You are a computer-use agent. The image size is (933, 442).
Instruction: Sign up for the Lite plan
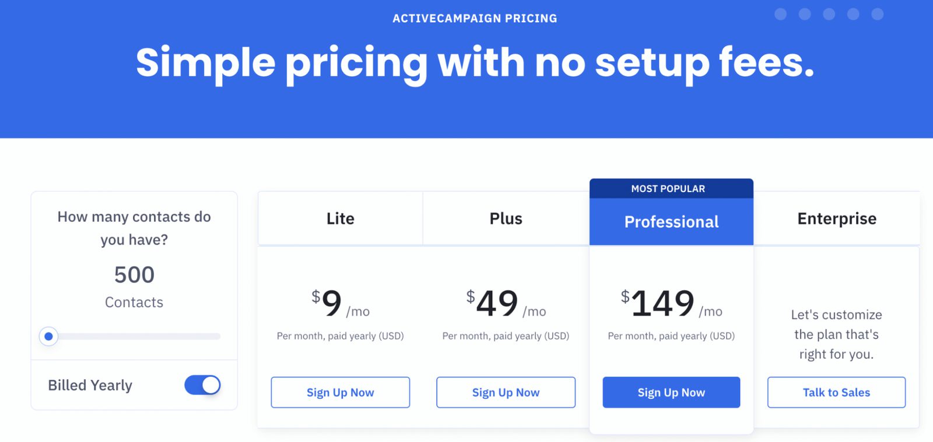pos(341,393)
